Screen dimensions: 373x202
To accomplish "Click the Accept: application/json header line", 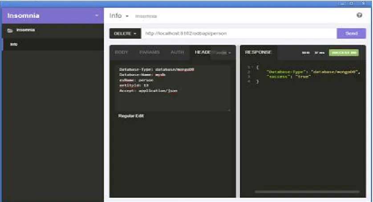I will [148, 91].
